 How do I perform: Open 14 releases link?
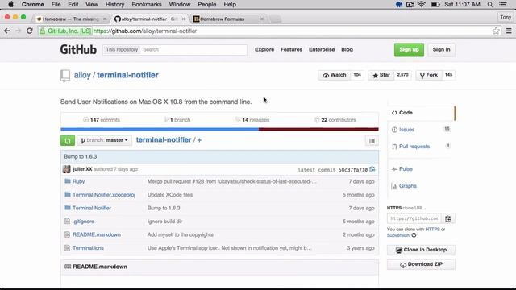tap(252, 120)
